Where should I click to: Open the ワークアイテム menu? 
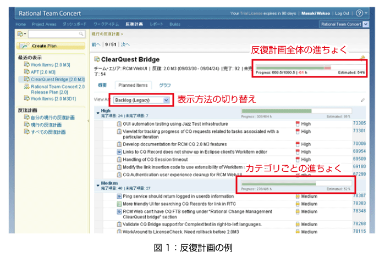106,24
